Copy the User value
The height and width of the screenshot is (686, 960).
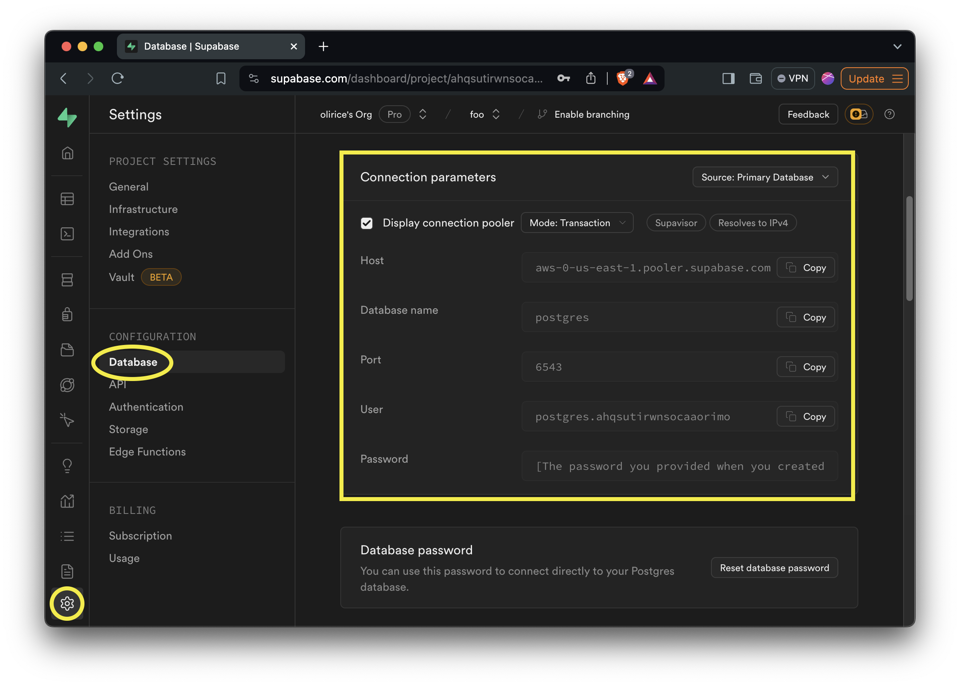point(805,417)
